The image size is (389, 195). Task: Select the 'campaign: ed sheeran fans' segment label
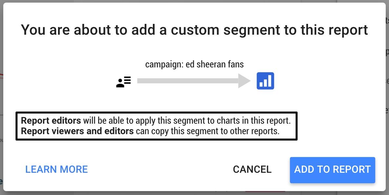[x=194, y=64]
